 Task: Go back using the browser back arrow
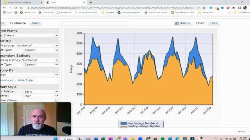[x=4, y=8]
